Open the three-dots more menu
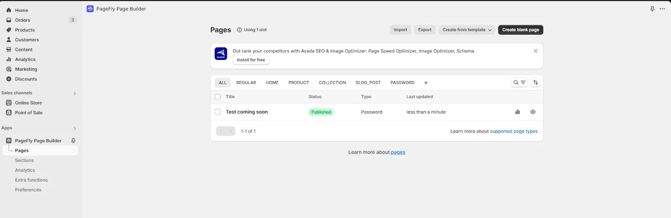 click(x=662, y=9)
